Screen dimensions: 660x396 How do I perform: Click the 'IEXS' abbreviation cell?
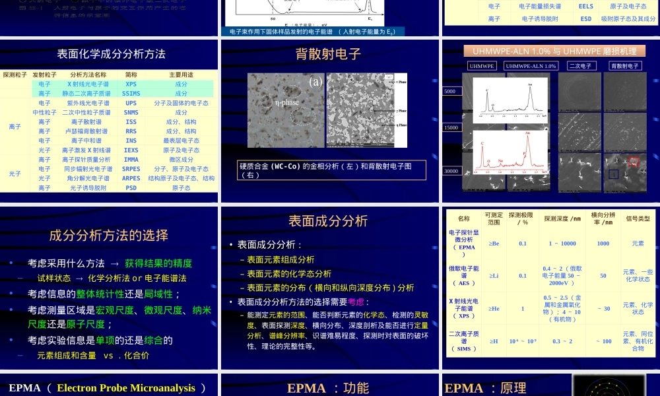coord(131,150)
